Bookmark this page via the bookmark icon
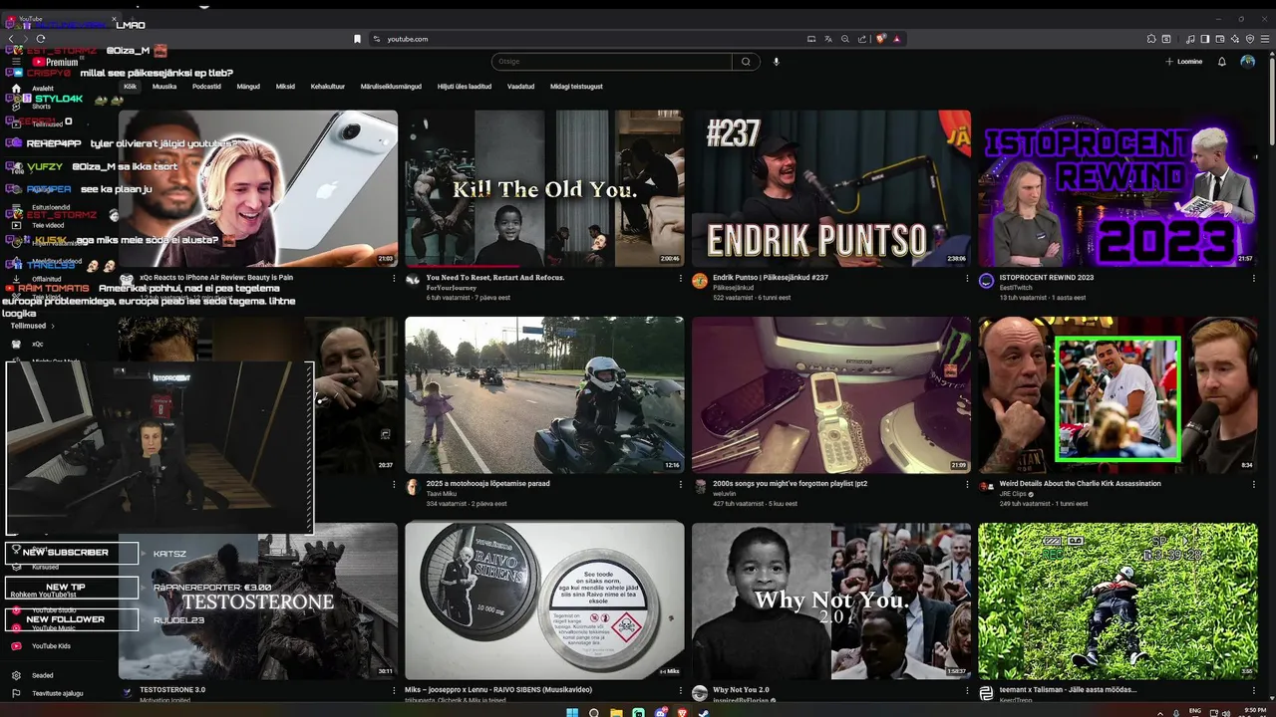This screenshot has height=717, width=1276. pos(357,39)
